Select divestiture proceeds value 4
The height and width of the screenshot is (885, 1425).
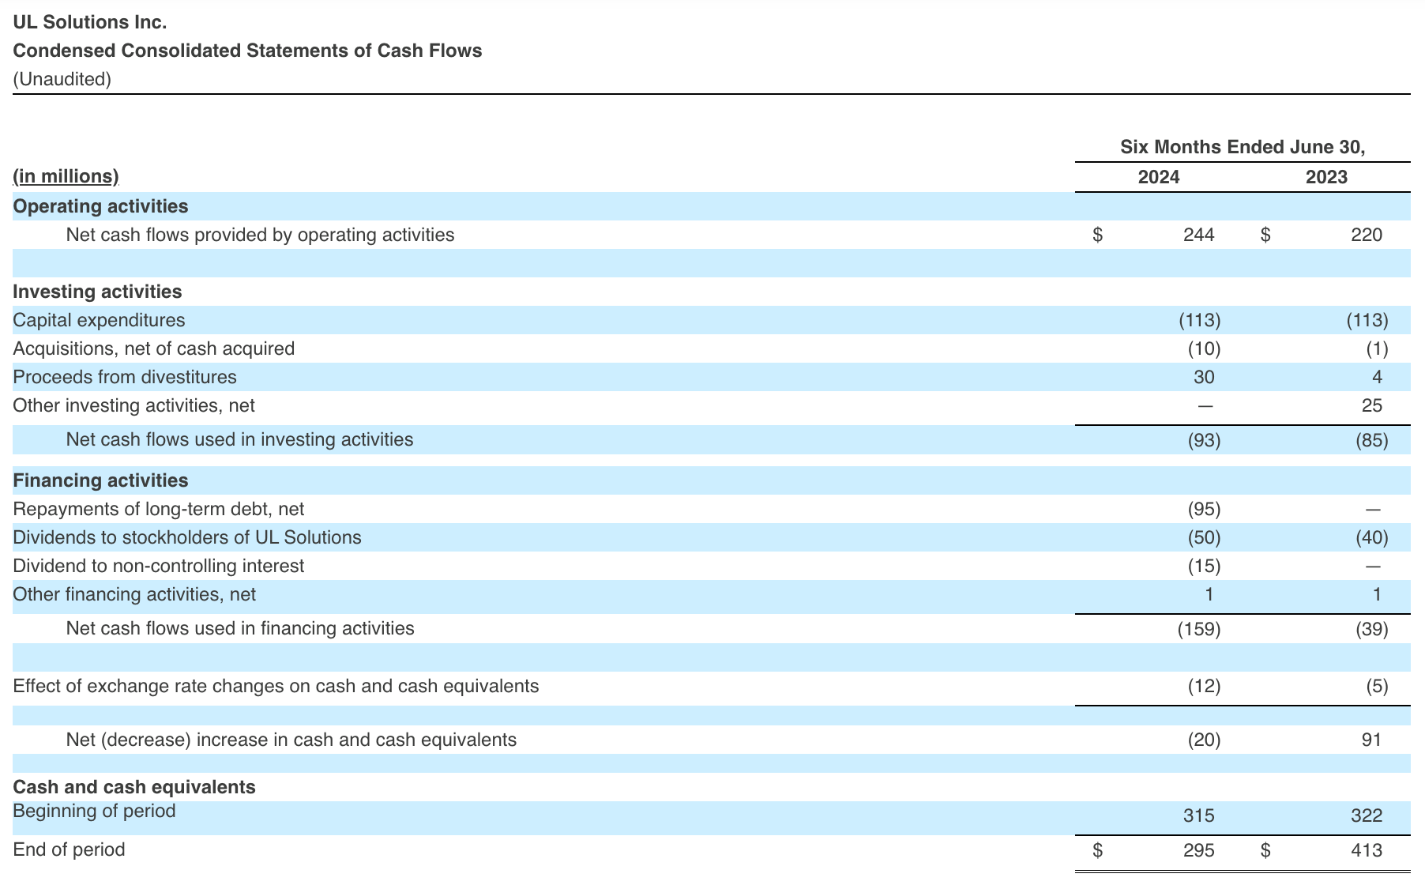pyautogui.click(x=1378, y=377)
